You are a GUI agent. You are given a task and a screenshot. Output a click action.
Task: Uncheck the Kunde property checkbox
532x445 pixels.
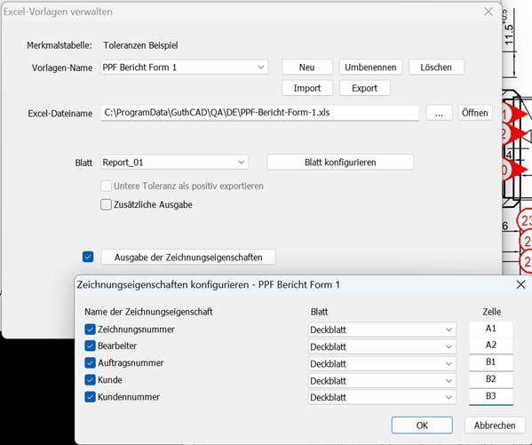point(90,379)
